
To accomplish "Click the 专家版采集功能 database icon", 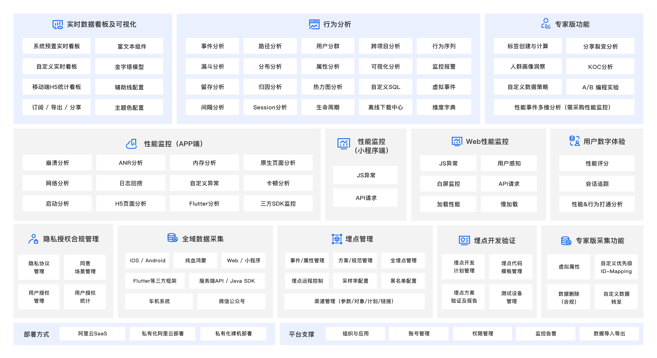I will coord(566,241).
